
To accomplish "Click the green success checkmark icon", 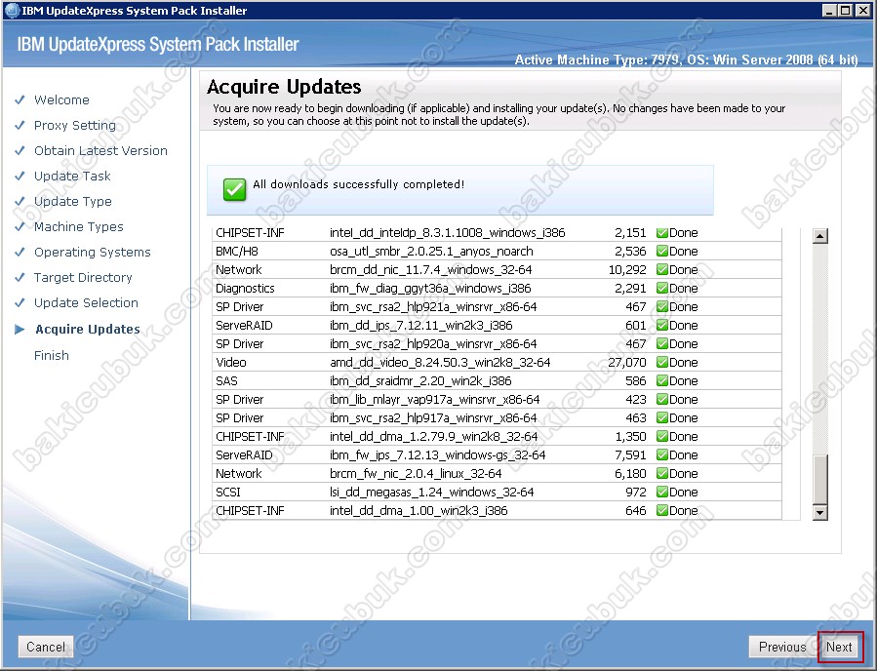I will click(x=234, y=189).
